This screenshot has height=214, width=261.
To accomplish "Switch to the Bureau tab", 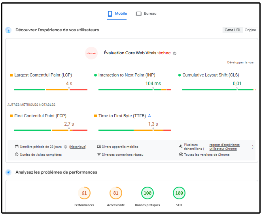I will click(146, 13).
